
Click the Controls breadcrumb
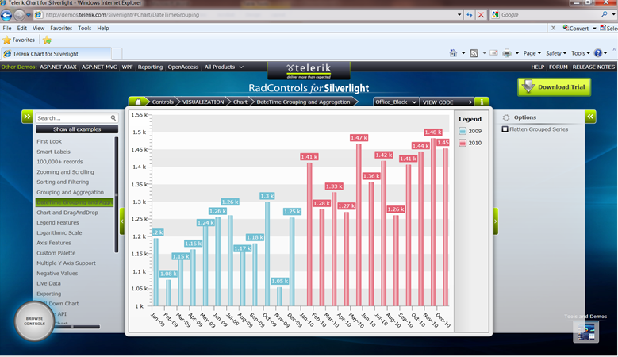click(163, 102)
